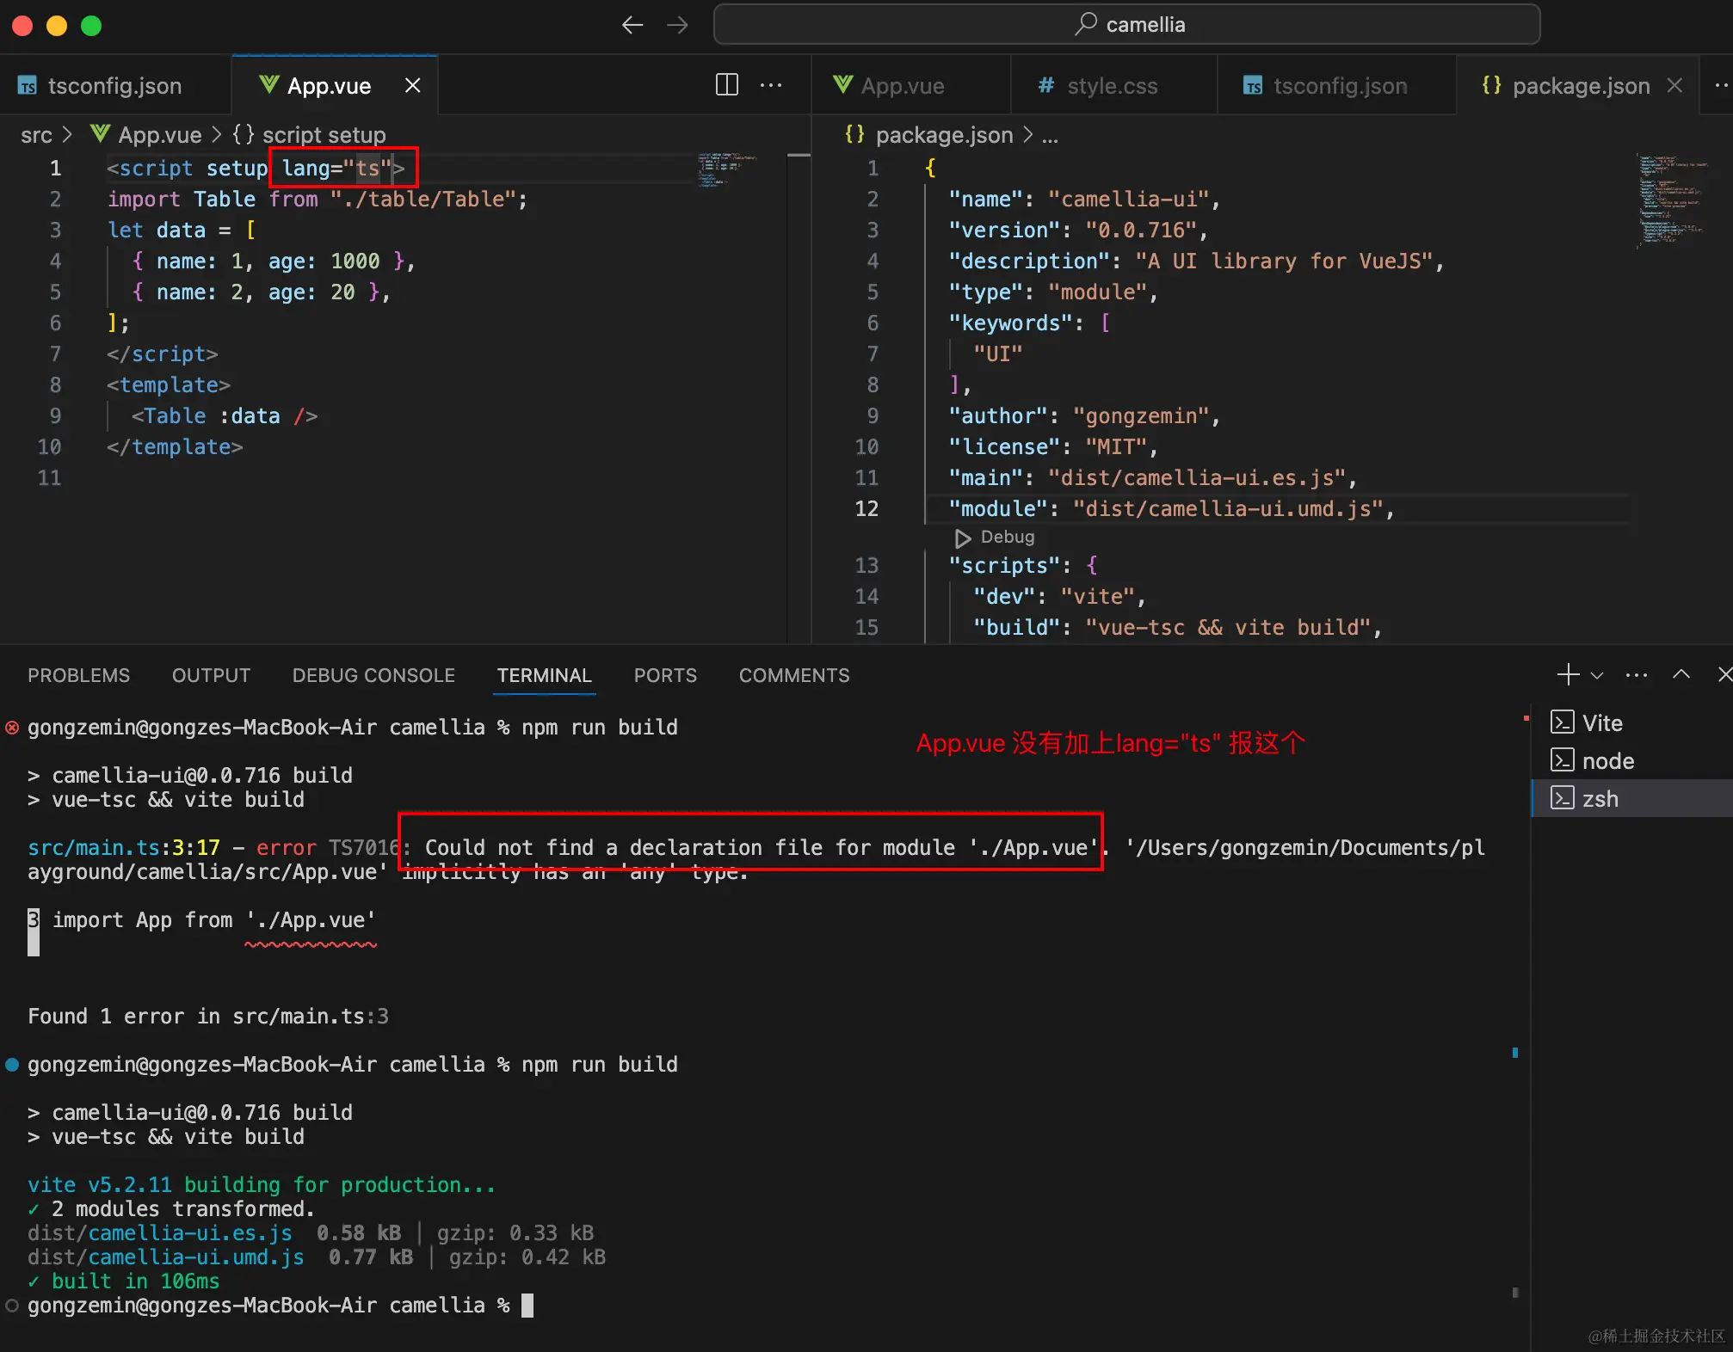Open the terminal launch profile dropdown
This screenshot has width=1733, height=1352.
coord(1597,675)
